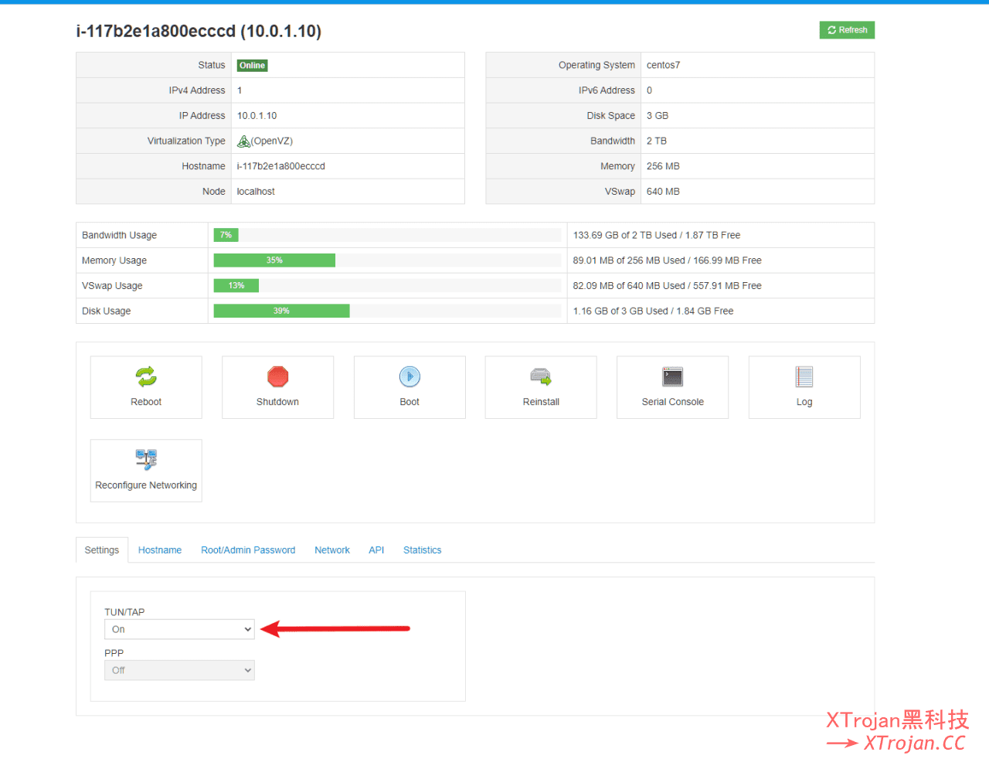Click the Virtualization Type label
This screenshot has height=759, width=989.
tap(186, 141)
